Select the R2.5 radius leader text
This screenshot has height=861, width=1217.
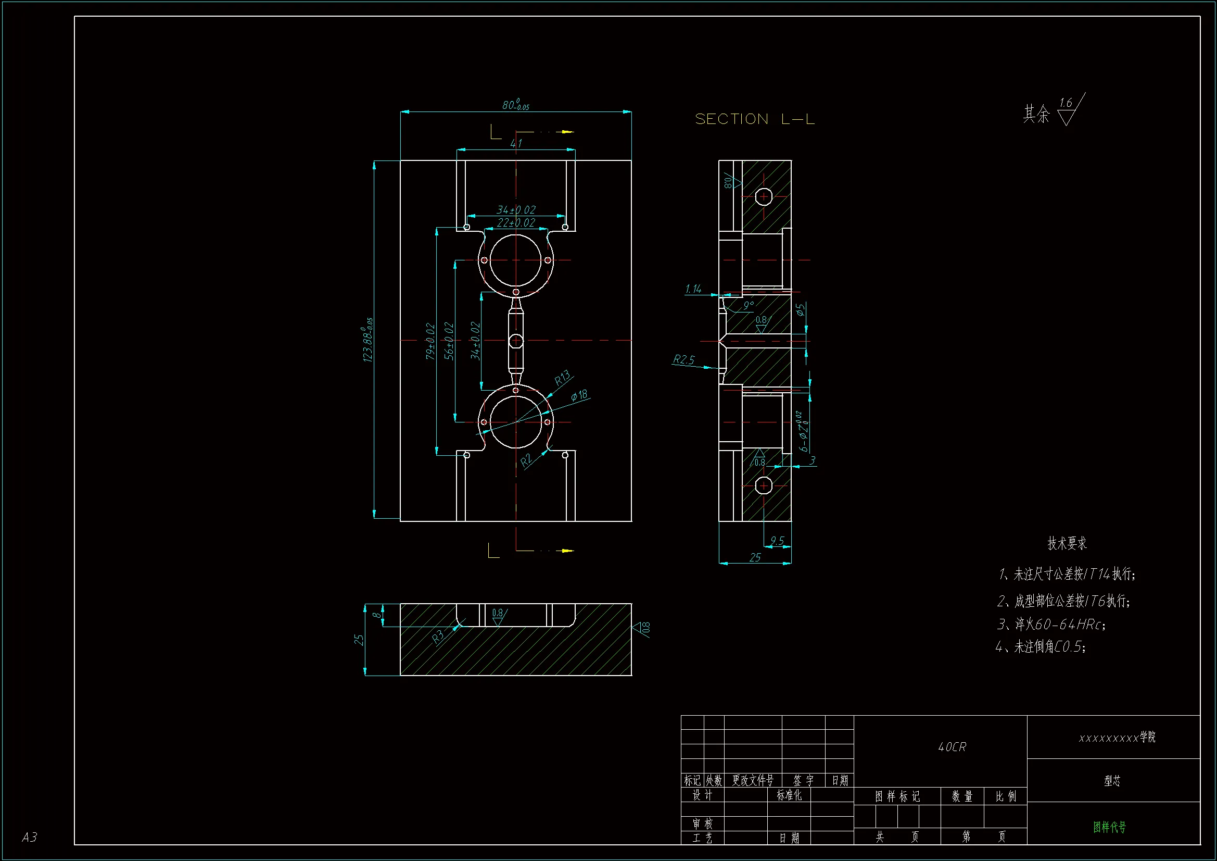click(683, 360)
